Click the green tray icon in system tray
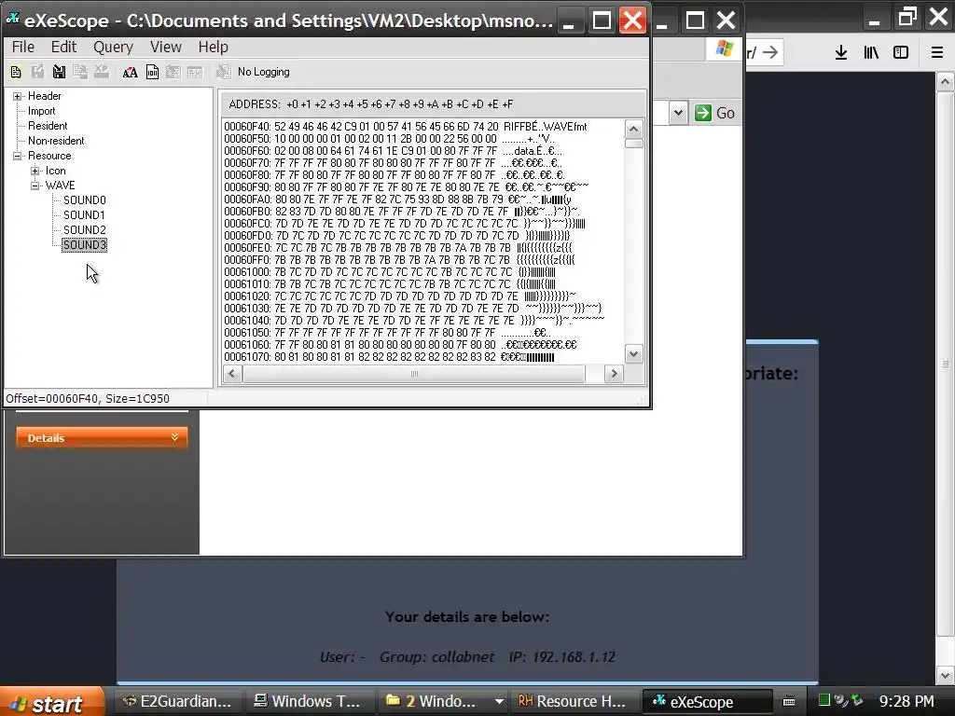The image size is (955, 716). (824, 701)
